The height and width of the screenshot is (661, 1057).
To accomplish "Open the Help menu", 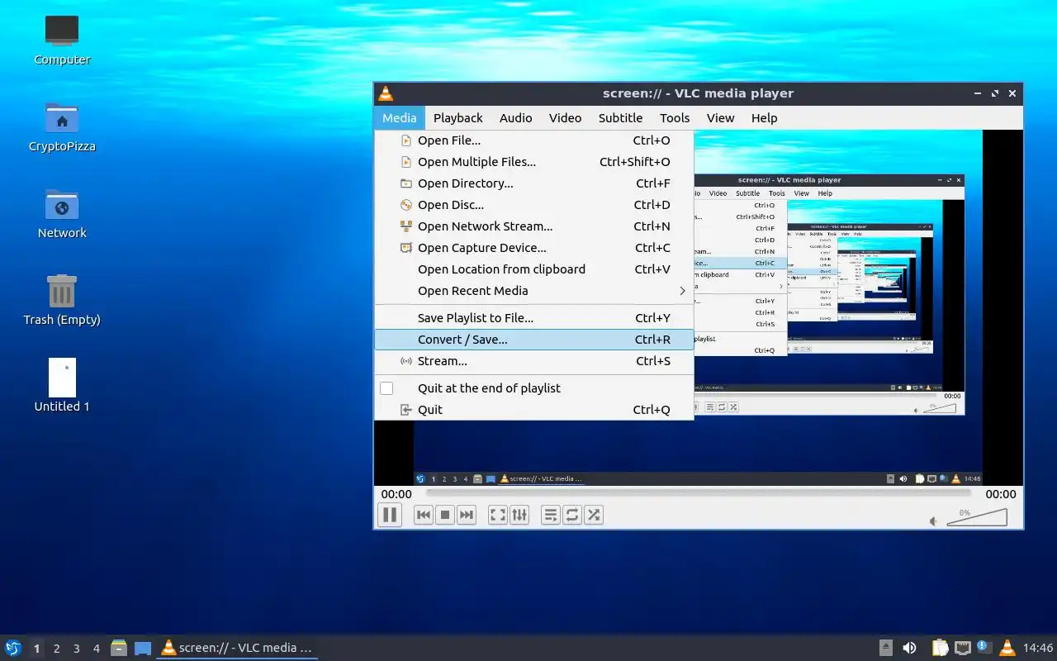I will pos(764,118).
